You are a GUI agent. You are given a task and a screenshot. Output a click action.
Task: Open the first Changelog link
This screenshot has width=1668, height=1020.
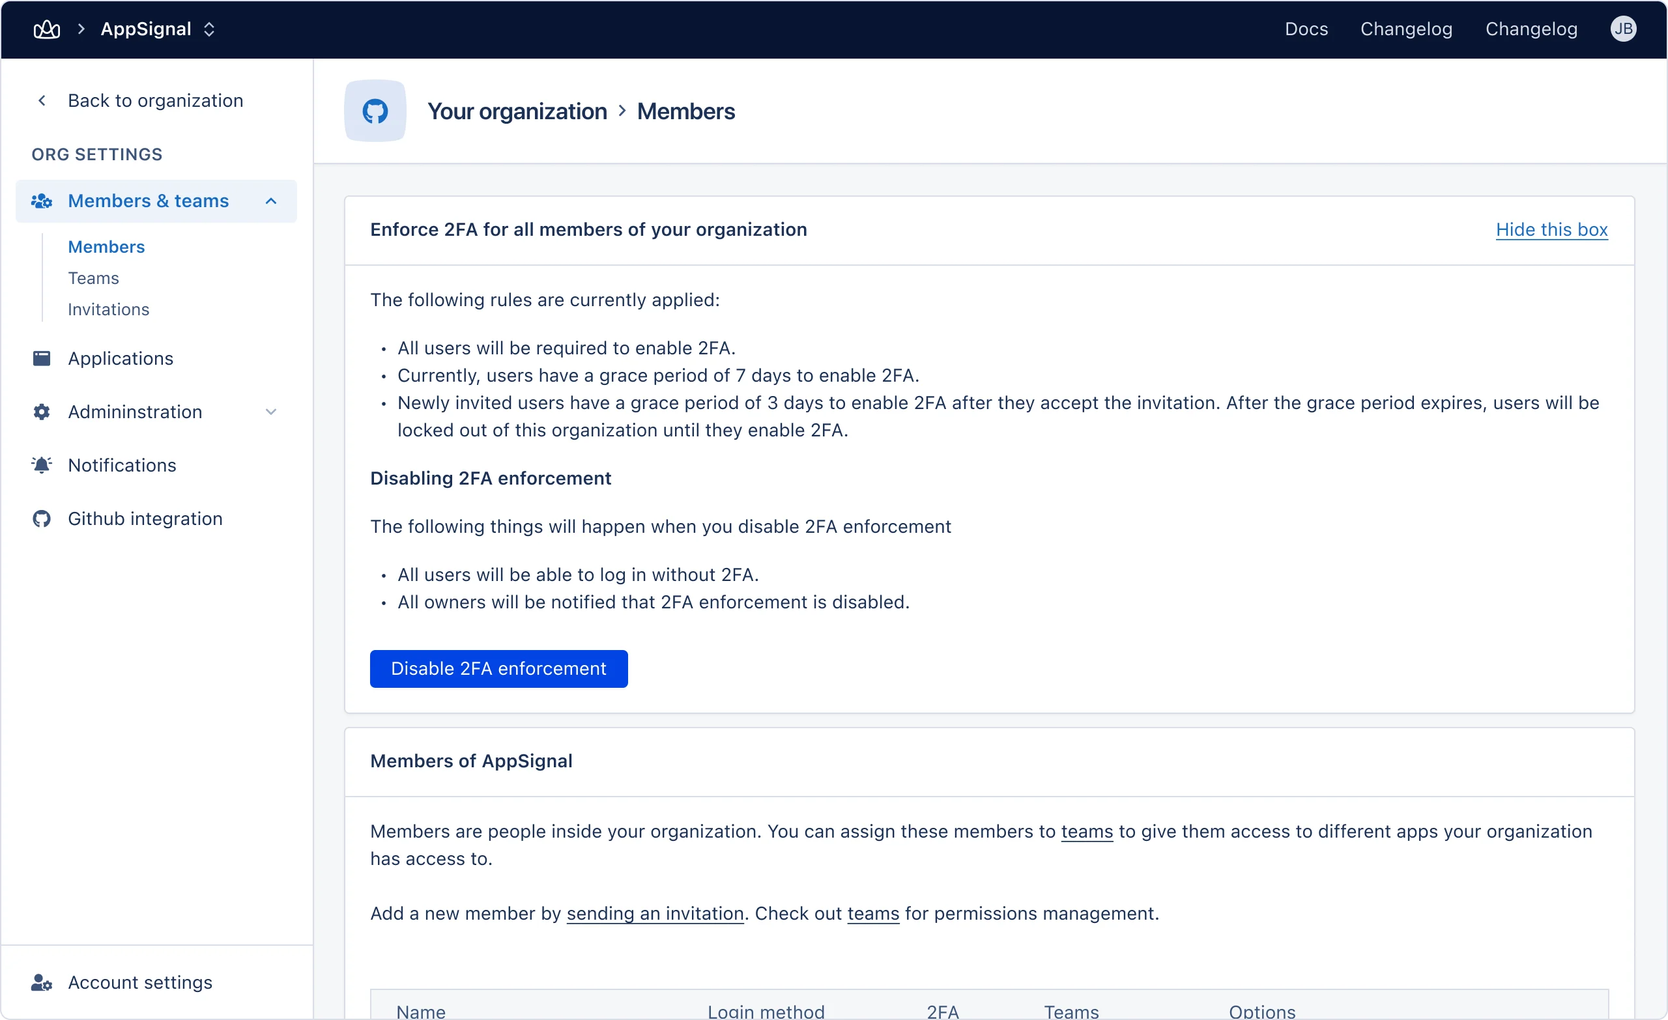point(1406,29)
